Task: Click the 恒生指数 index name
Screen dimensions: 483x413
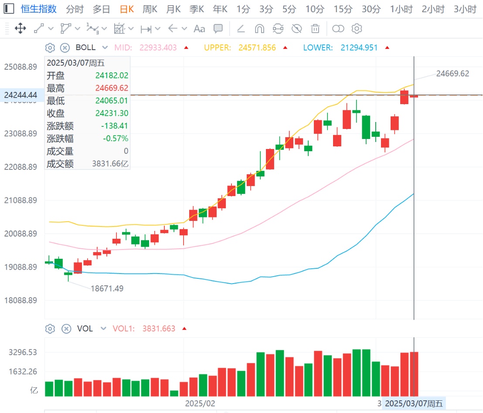Action: click(x=39, y=9)
